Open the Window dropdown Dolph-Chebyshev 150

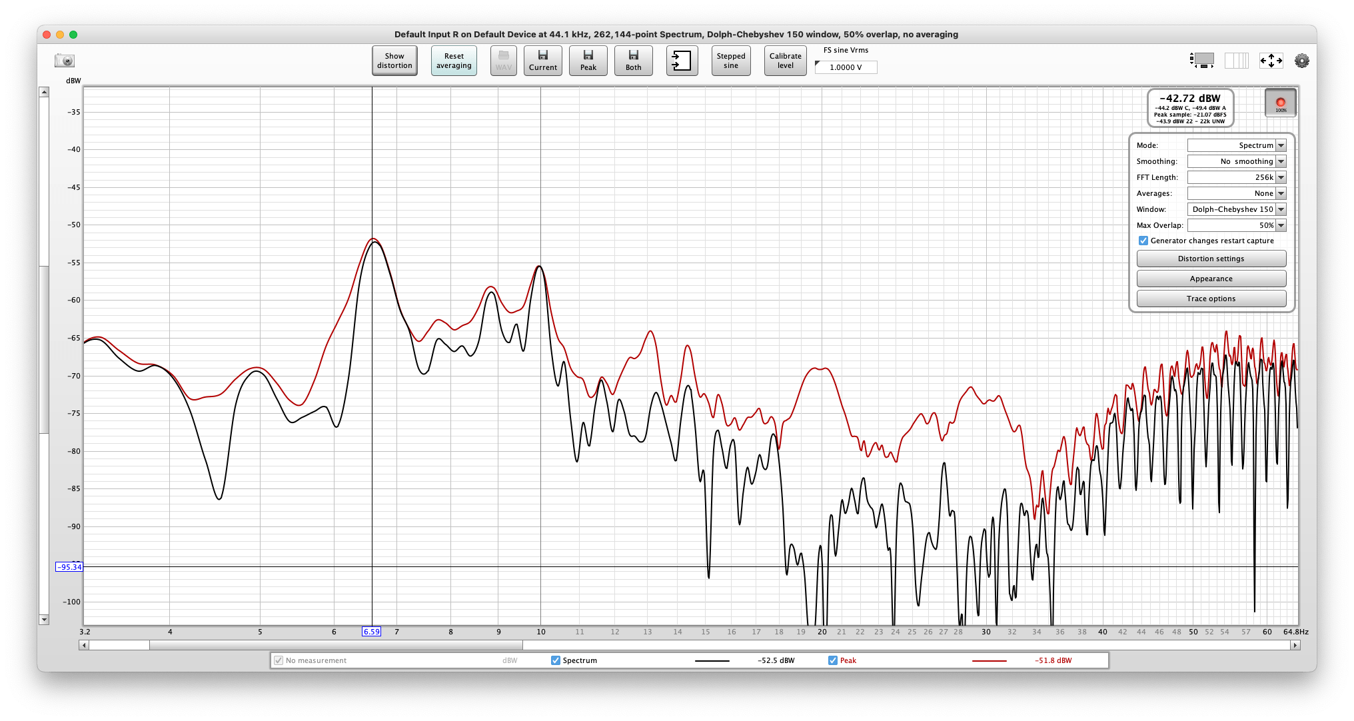(x=1237, y=209)
